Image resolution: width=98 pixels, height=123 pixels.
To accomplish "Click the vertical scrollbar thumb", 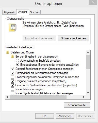I will point(88,62).
